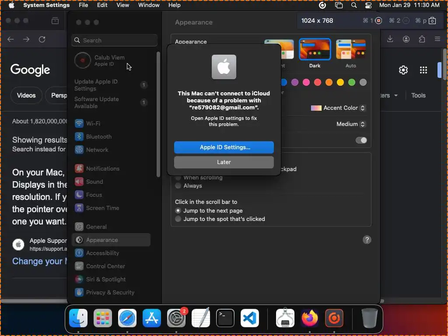
Task: Select the graphite accent color
Action: [363, 82]
